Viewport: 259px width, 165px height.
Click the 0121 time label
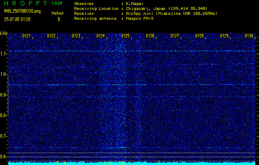tap(26, 36)
